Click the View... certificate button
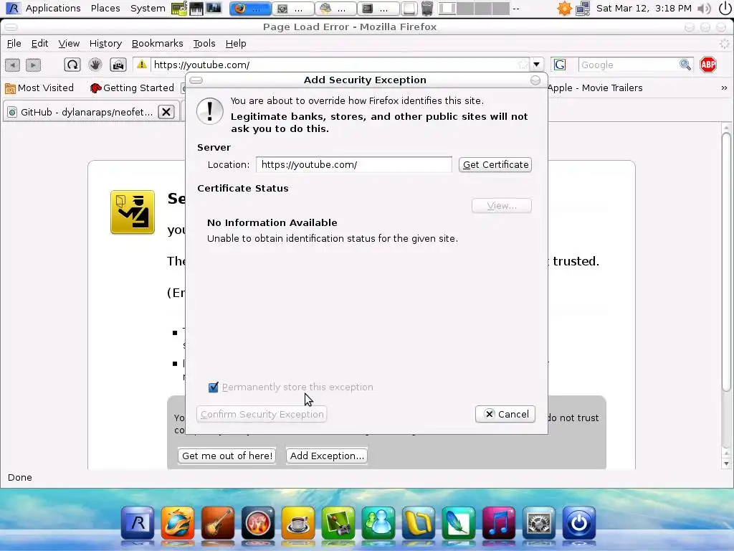 click(502, 206)
